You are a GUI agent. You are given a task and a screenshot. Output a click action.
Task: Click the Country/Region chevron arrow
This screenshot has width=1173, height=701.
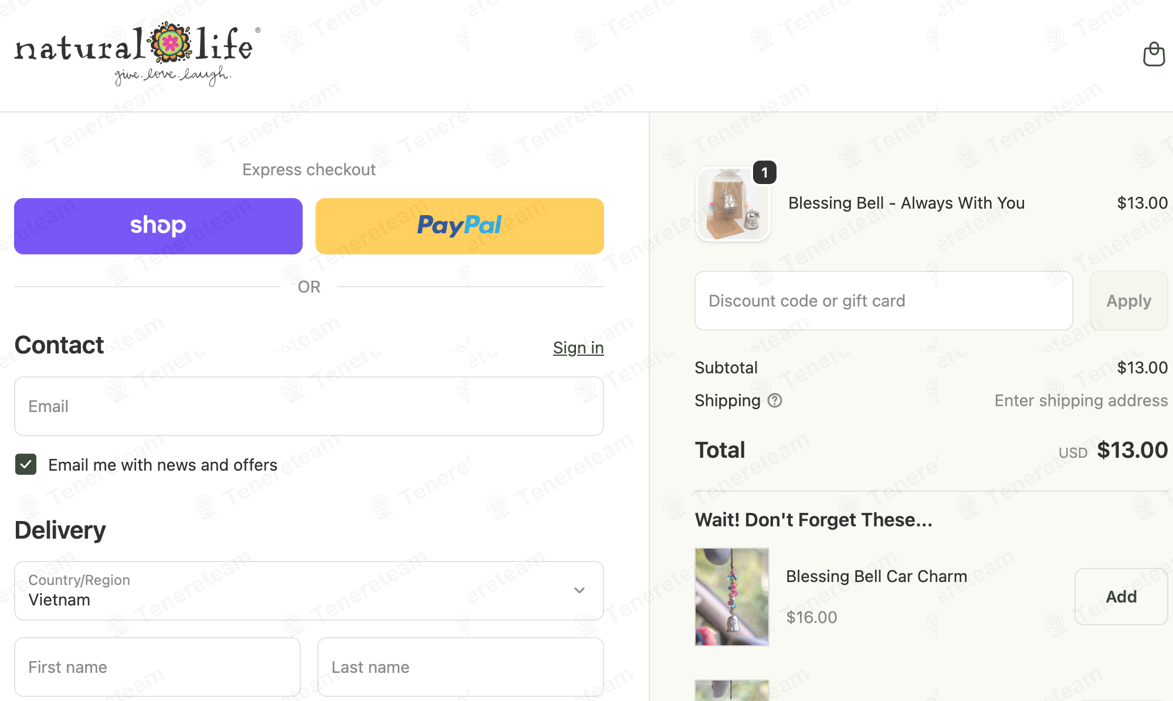[x=579, y=590]
